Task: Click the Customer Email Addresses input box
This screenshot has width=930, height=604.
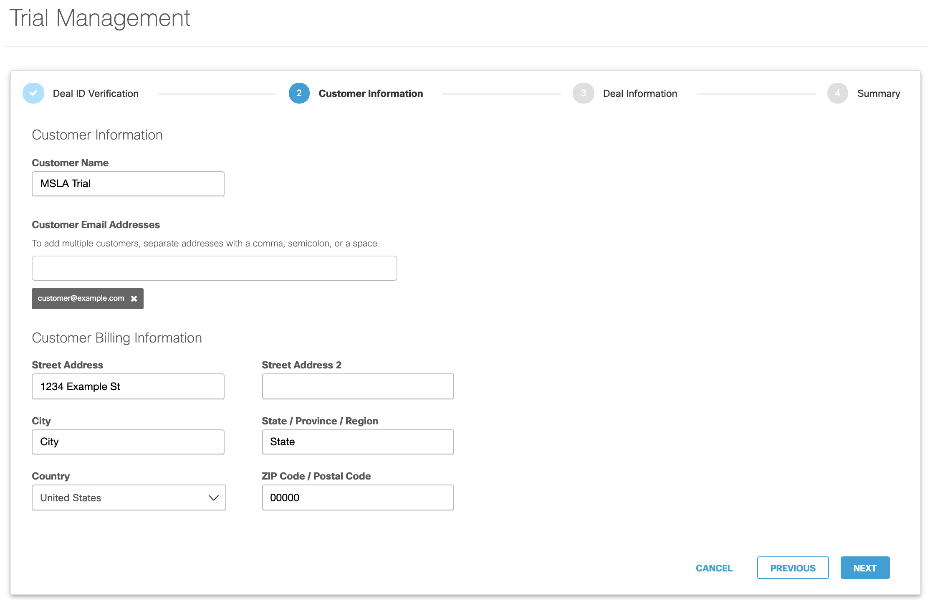Action: click(x=214, y=268)
